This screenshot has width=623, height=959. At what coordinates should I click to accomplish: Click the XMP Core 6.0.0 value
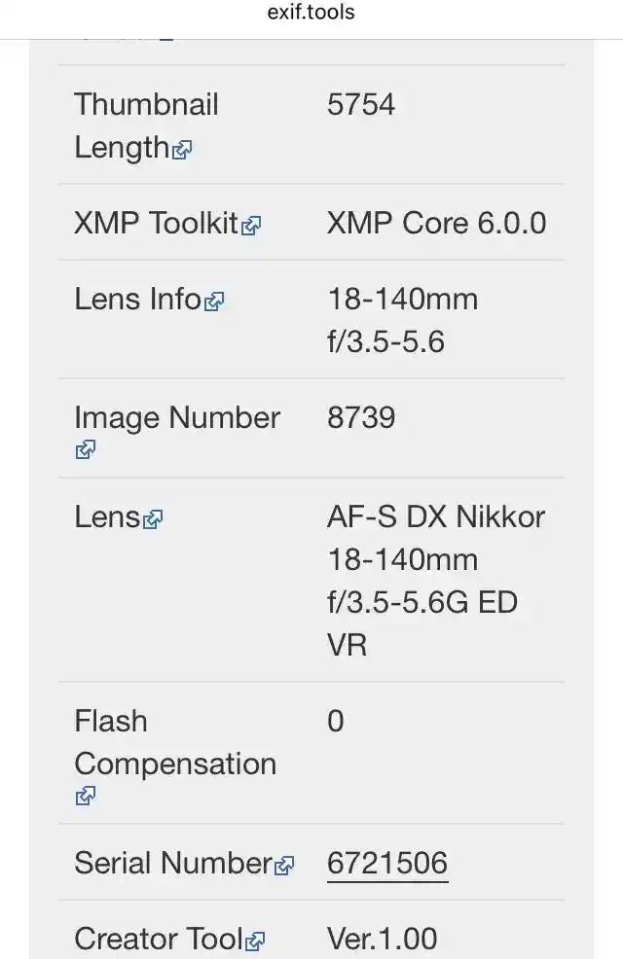coord(436,223)
